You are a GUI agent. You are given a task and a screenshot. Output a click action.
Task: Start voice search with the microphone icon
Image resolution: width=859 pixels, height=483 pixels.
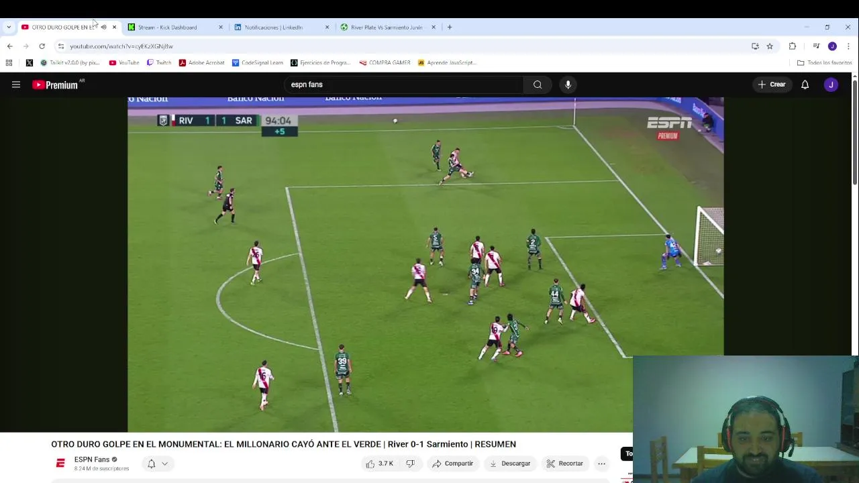point(568,85)
